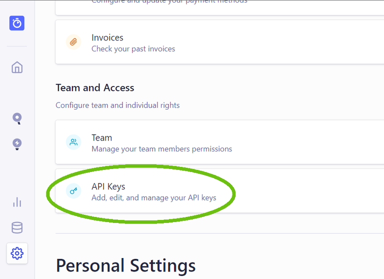Viewport: 384px width, 279px height.
Task: Open the Invoices title link
Action: coord(107,37)
